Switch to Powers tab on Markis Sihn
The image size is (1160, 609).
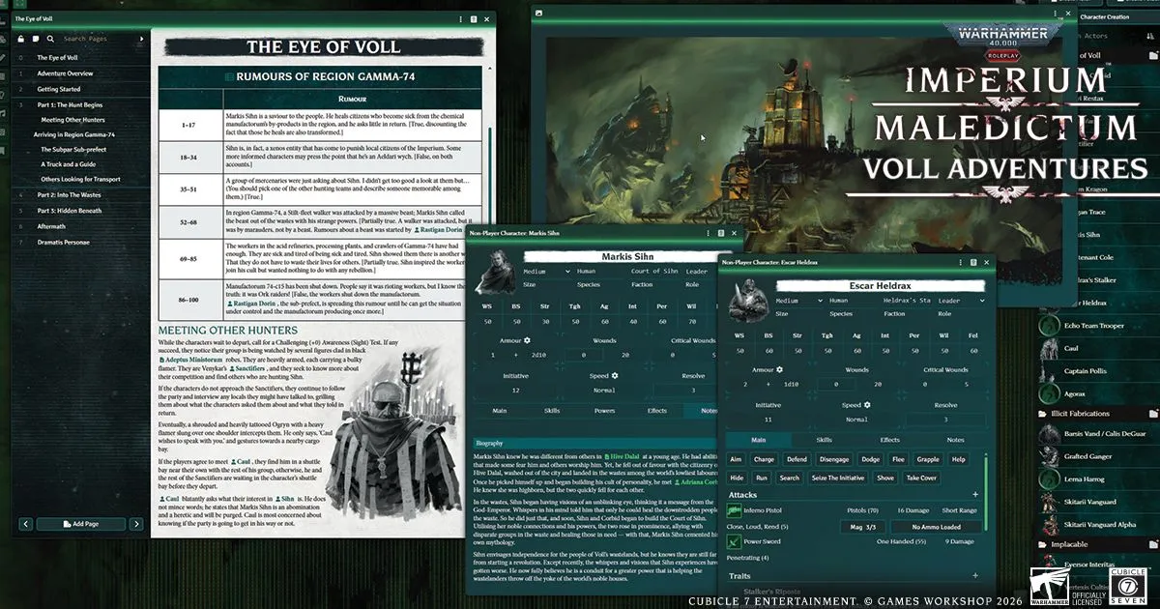(604, 411)
